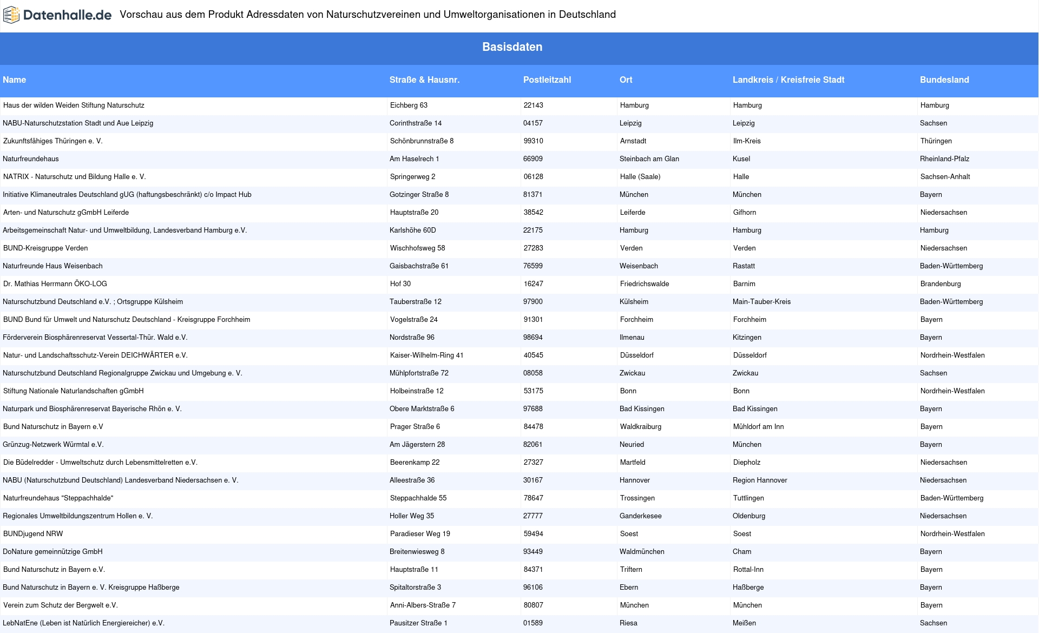Click the Rottal-Inn district cell
This screenshot has height=633, width=1039.
click(749, 570)
